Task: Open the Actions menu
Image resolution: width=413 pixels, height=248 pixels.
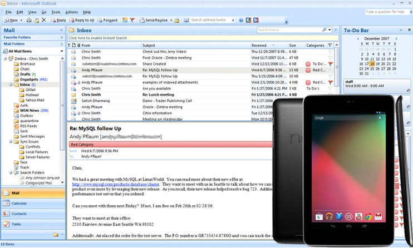Action: (x=71, y=12)
